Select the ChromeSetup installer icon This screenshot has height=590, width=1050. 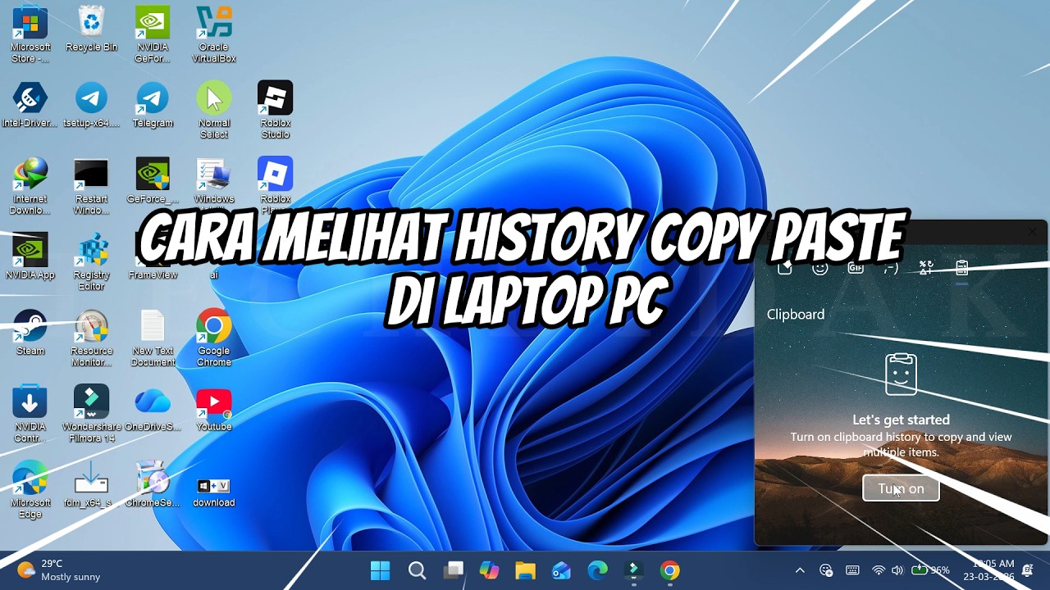(x=153, y=485)
